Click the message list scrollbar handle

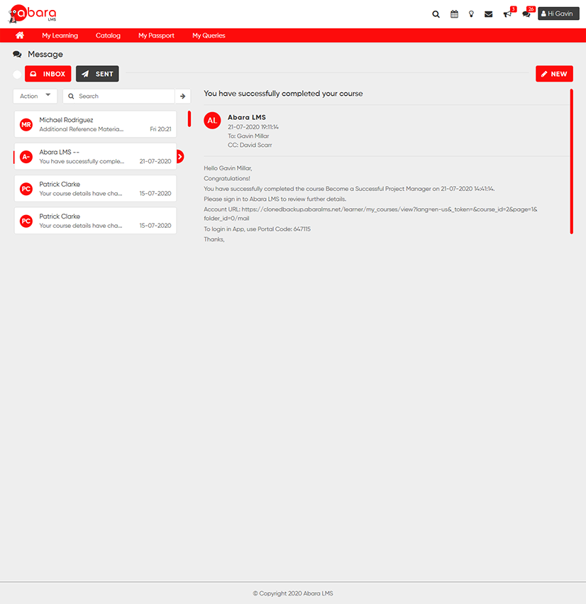189,119
